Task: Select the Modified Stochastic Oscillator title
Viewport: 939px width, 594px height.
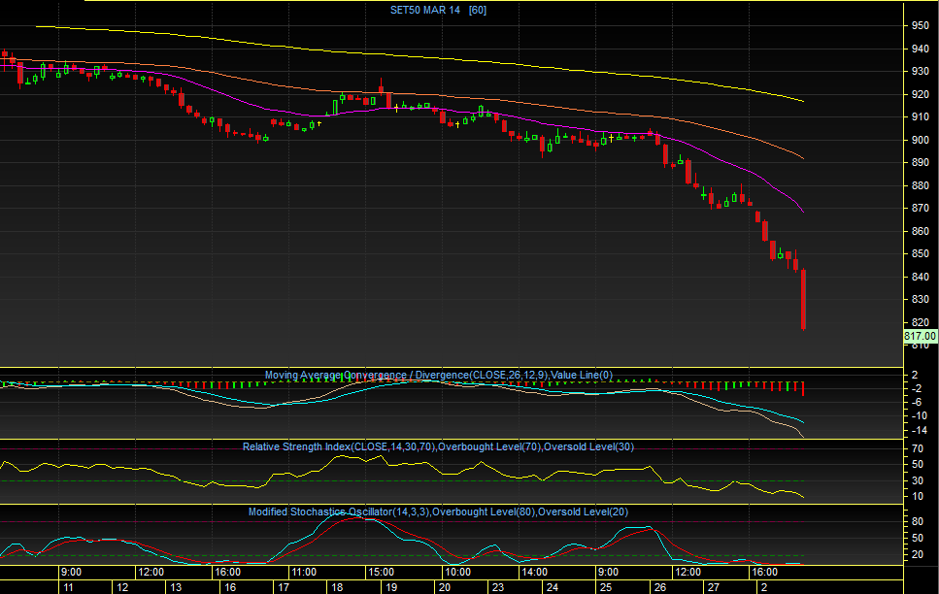Action: coord(444,511)
